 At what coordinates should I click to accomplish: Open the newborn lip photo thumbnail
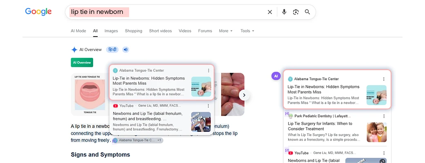233,95
